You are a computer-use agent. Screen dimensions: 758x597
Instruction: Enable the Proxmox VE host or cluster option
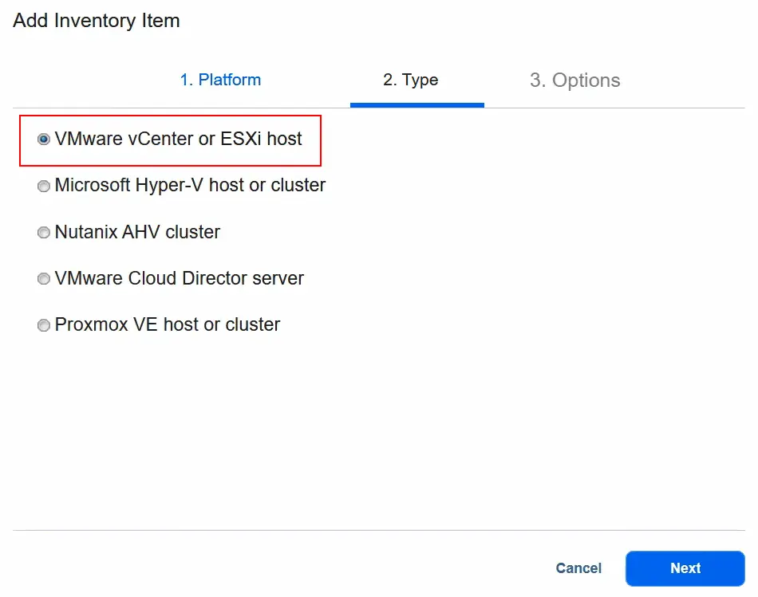click(44, 324)
